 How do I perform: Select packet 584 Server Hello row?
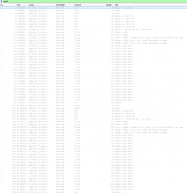click(93, 127)
